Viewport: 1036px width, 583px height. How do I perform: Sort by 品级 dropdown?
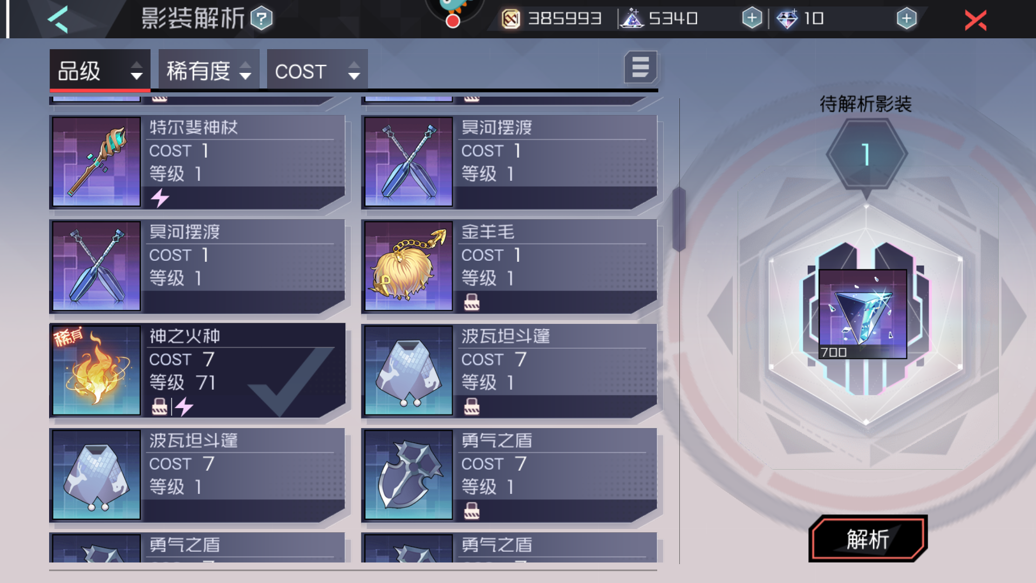click(x=100, y=70)
